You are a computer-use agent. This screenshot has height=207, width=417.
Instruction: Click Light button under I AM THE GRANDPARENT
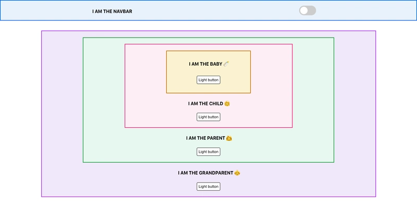[x=208, y=187]
